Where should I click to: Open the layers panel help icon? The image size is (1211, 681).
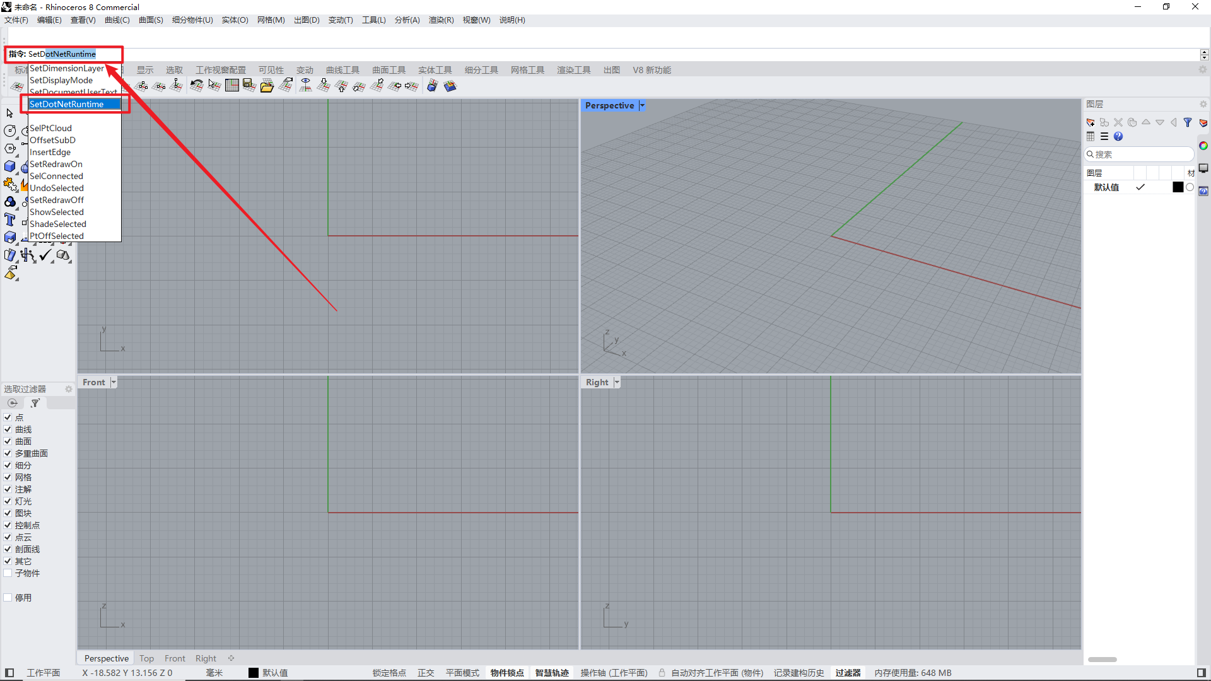(x=1118, y=136)
